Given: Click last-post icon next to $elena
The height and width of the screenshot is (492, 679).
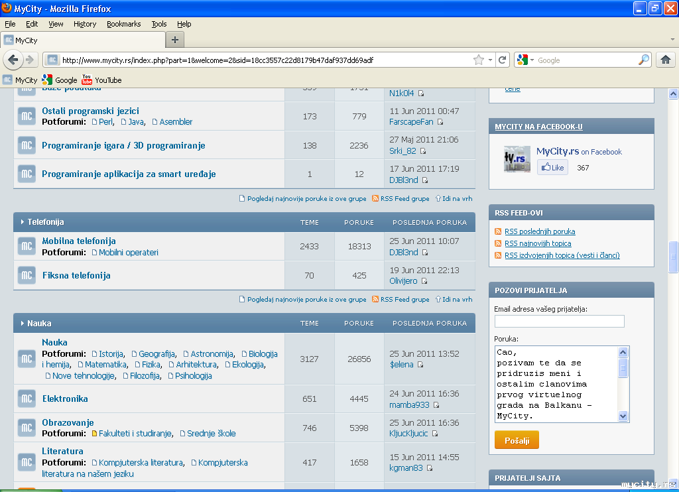Looking at the screenshot, I should click(420, 365).
